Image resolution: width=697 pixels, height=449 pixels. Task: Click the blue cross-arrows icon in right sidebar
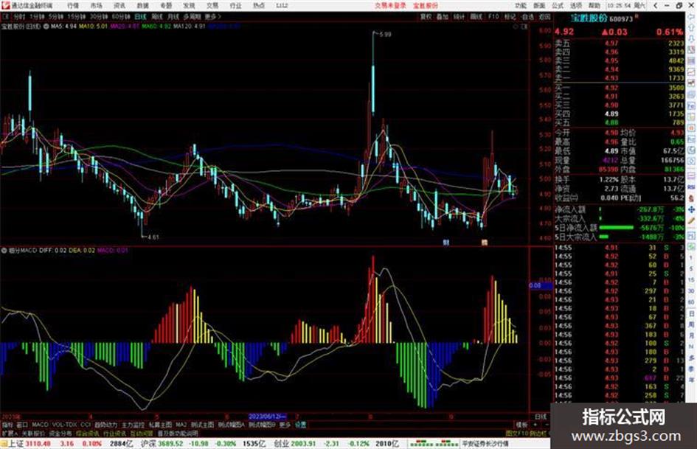pos(691,209)
